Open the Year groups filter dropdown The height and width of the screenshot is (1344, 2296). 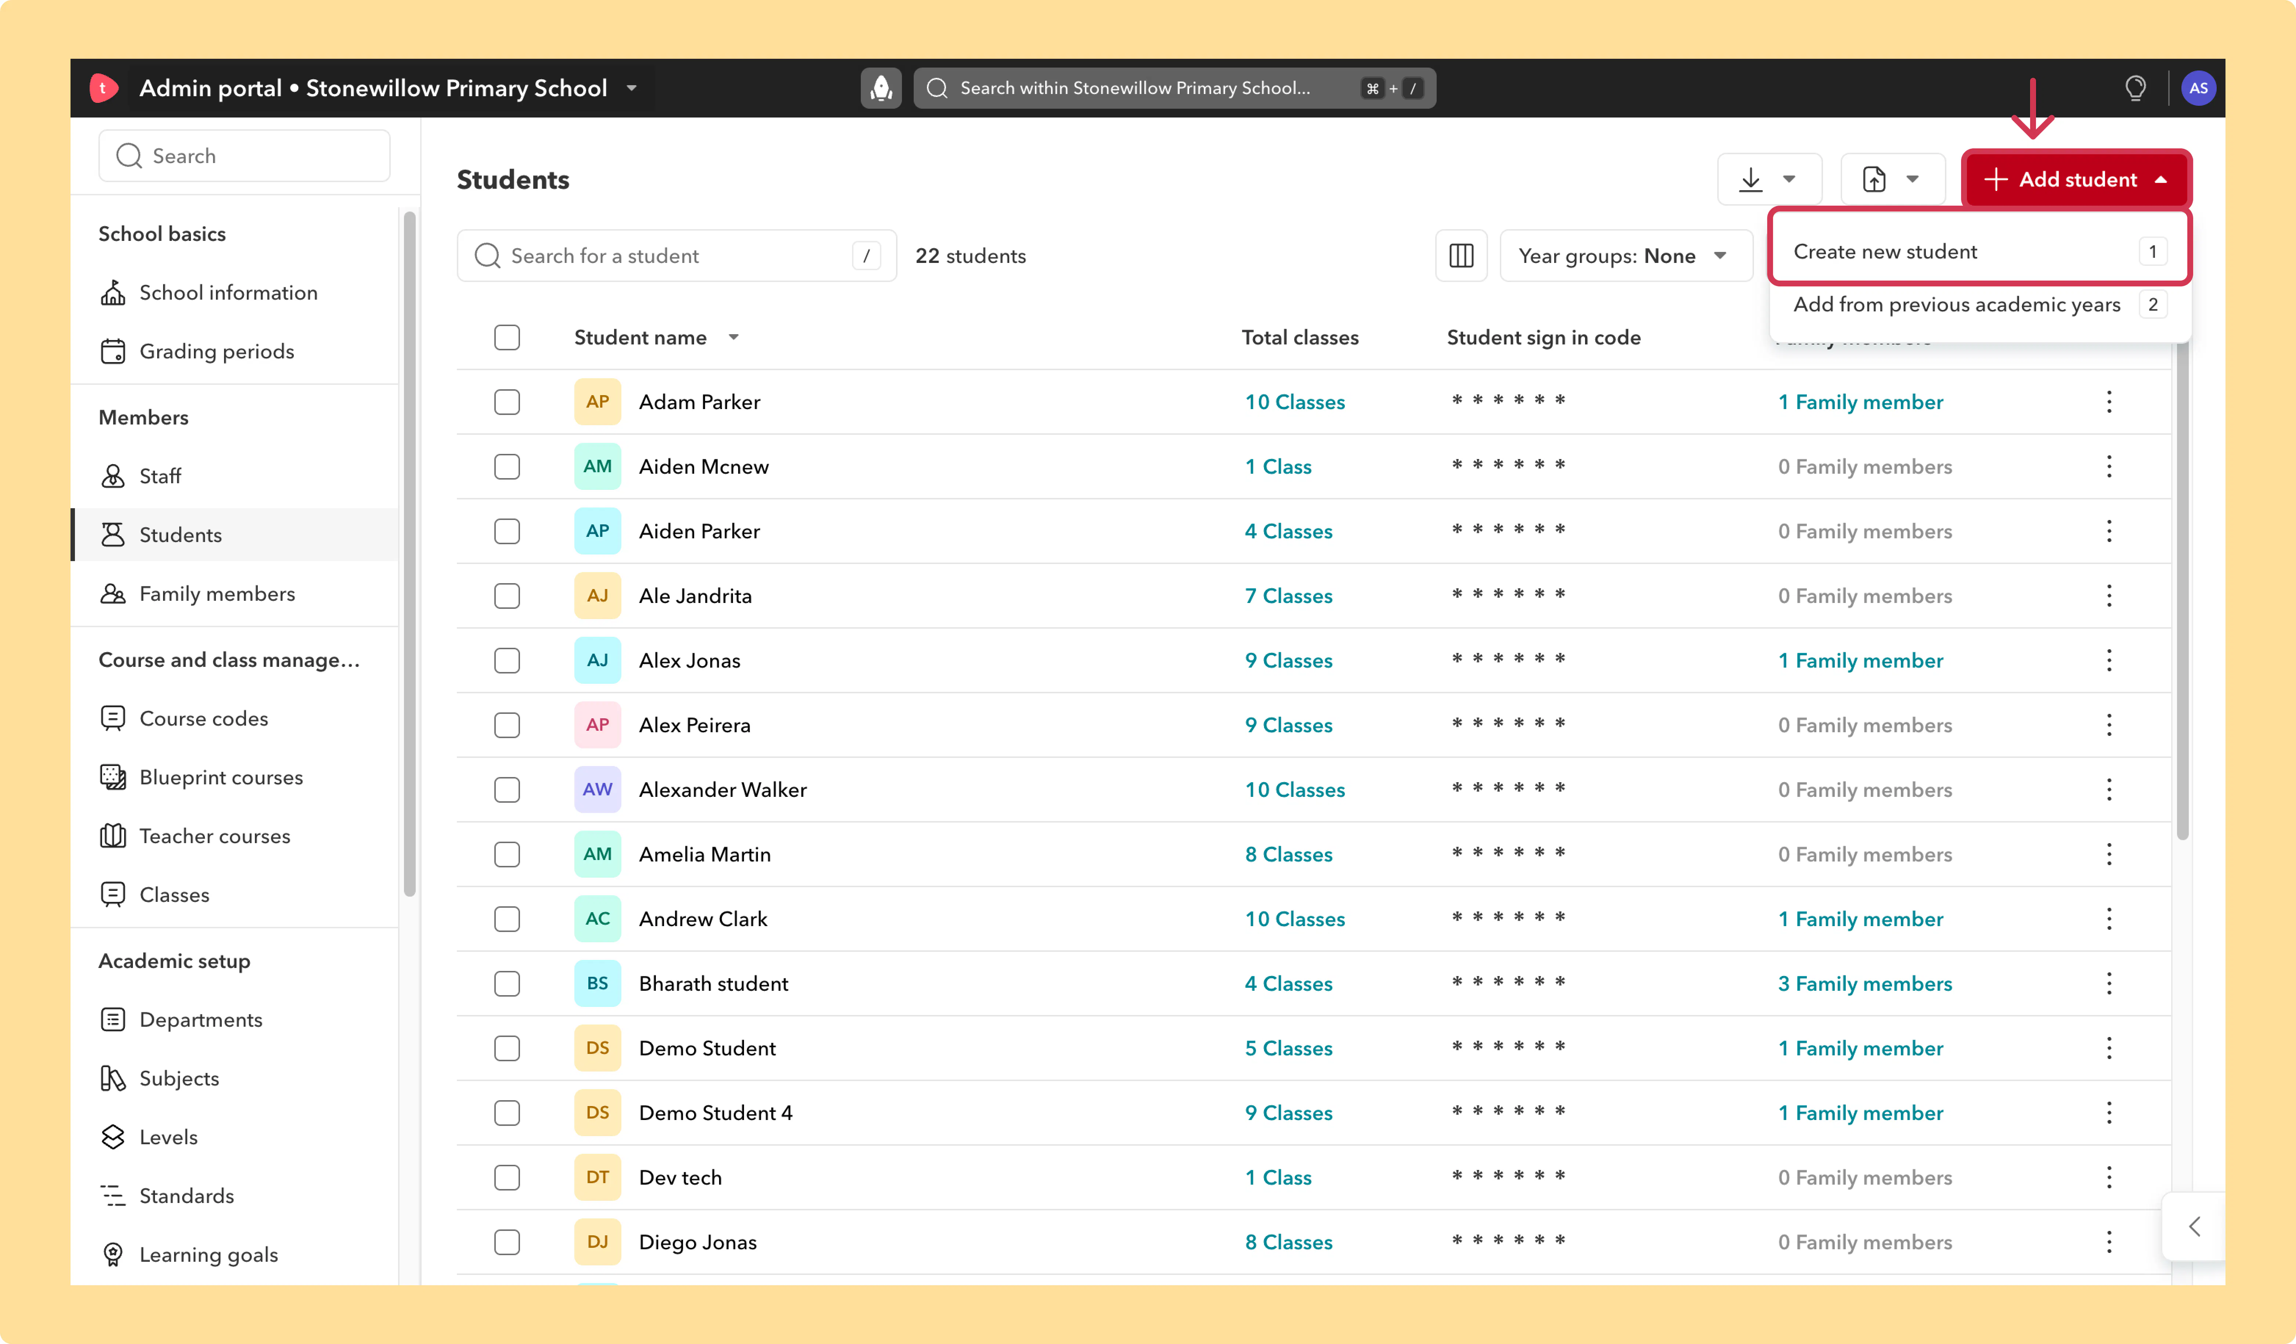[x=1625, y=256]
